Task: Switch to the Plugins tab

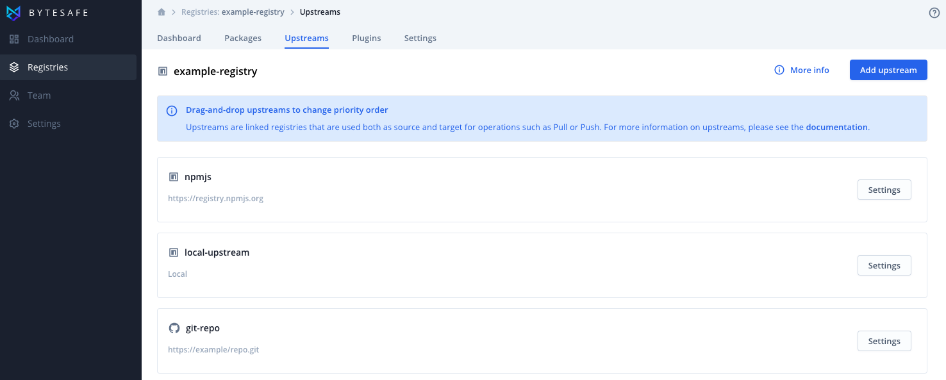Action: (367, 38)
